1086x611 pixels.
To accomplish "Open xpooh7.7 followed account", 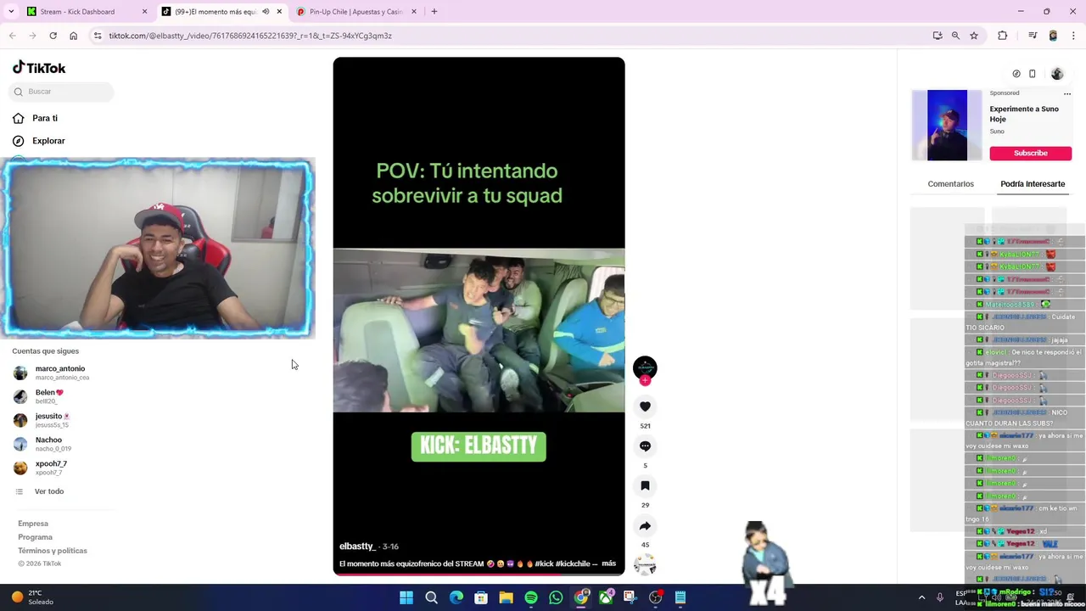I will point(41,468).
